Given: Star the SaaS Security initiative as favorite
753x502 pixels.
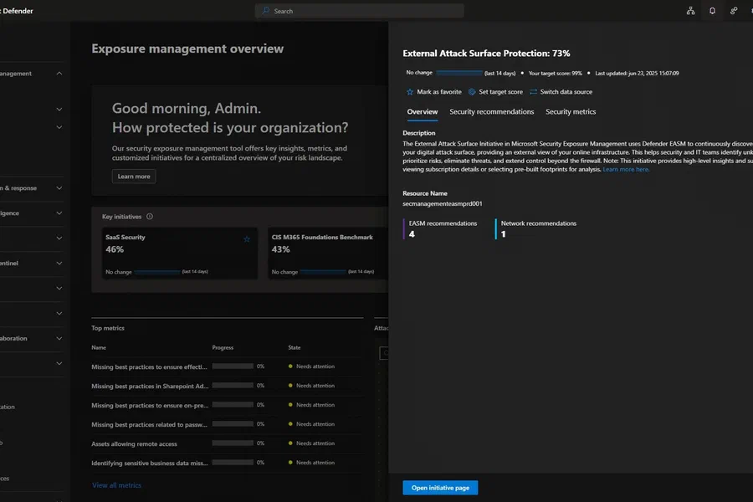Looking at the screenshot, I should (x=246, y=238).
